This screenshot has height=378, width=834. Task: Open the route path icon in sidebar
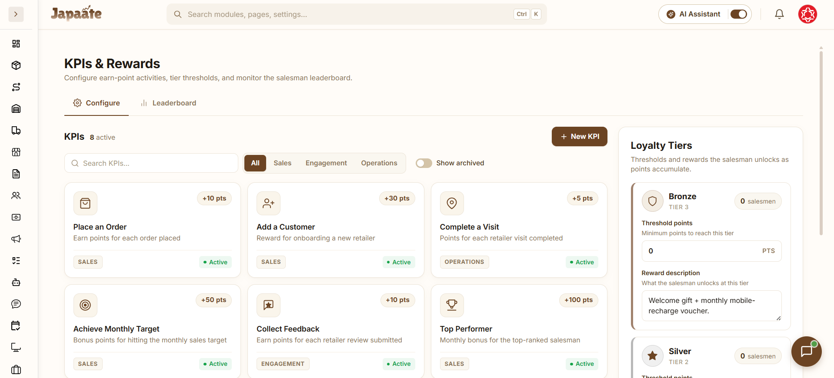tap(16, 87)
